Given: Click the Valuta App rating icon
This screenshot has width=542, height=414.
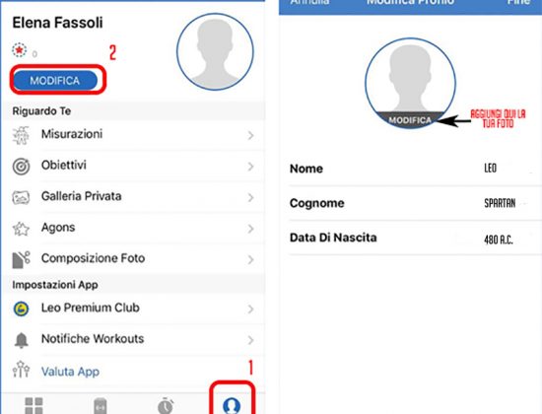Looking at the screenshot, I should [x=21, y=370].
